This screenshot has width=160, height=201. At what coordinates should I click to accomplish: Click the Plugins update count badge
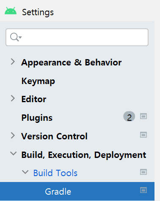[129, 117]
